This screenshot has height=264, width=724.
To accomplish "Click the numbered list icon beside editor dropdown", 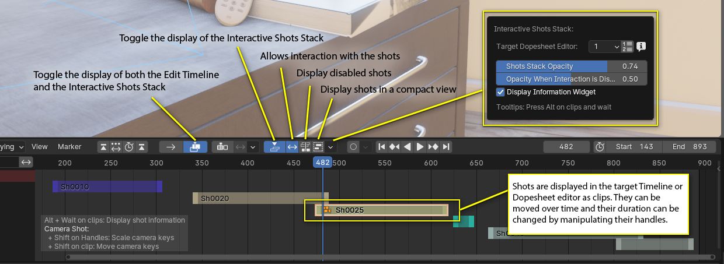I will pos(627,47).
